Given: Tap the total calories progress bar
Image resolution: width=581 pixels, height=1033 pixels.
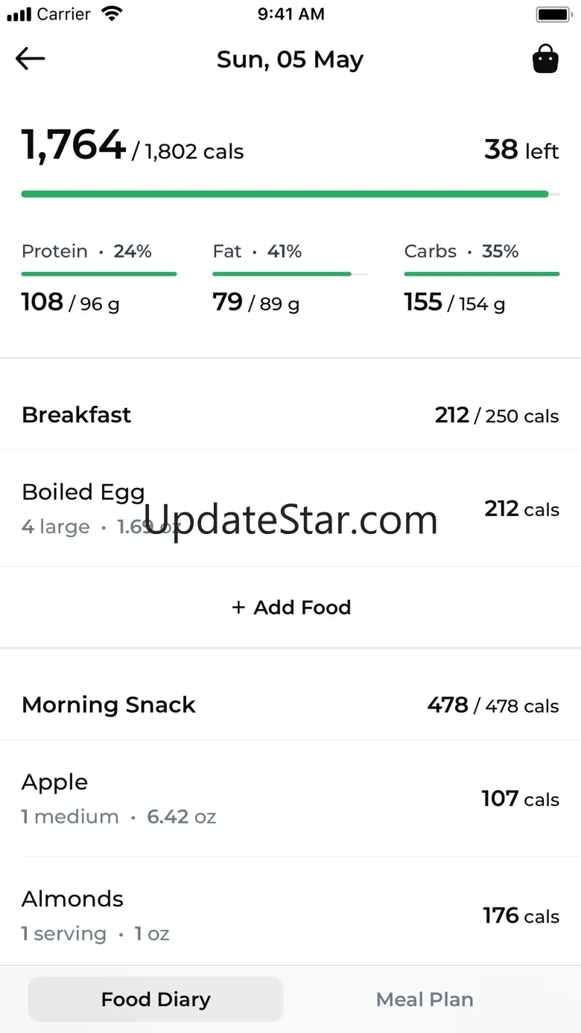Looking at the screenshot, I should [290, 194].
